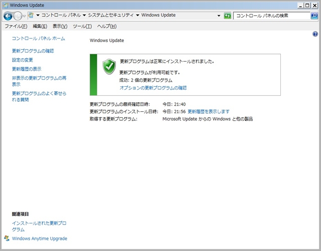Image resolution: width=321 pixels, height=251 pixels.
Task: Select Windows Update breadcrumb in address bar
Action: point(158,15)
